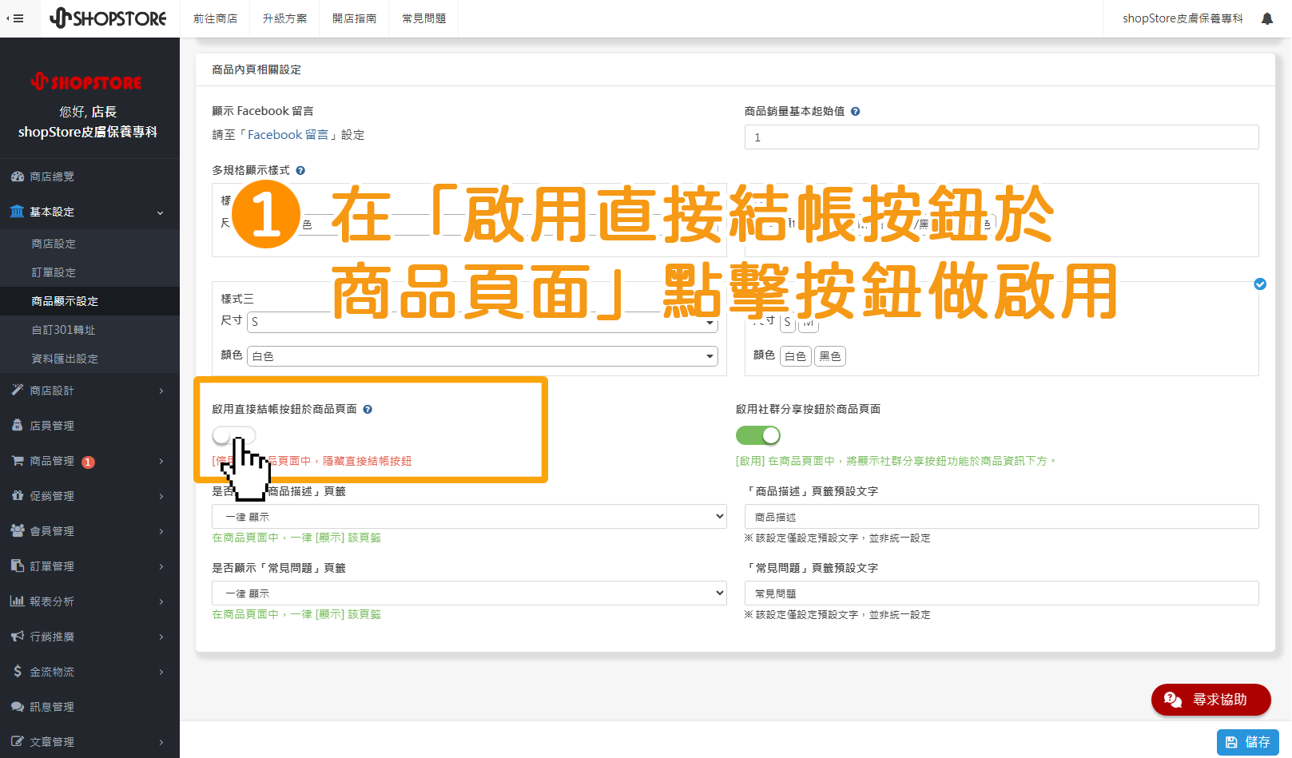The height and width of the screenshot is (758, 1292).
Task: Open 報表分析 from the sidebar
Action: coord(51,601)
